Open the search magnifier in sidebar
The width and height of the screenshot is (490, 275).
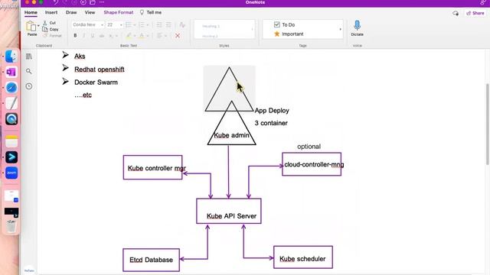[x=29, y=71]
